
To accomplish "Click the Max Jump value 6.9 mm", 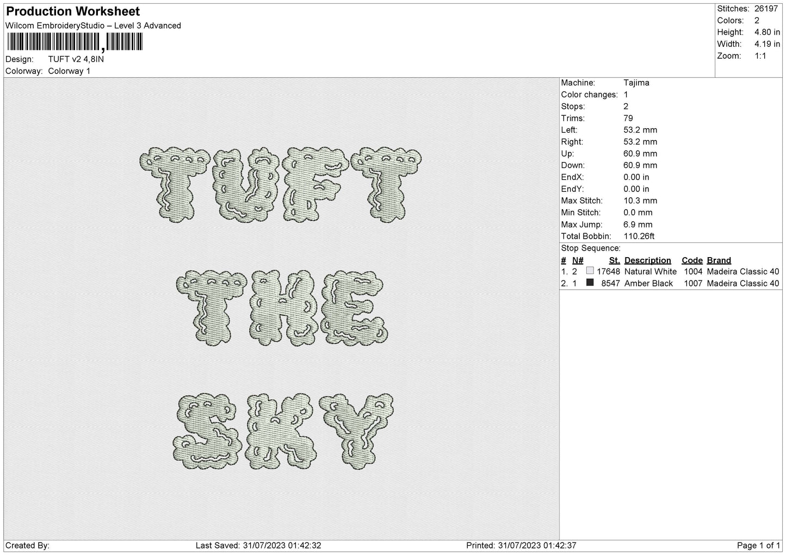I will click(x=638, y=225).
